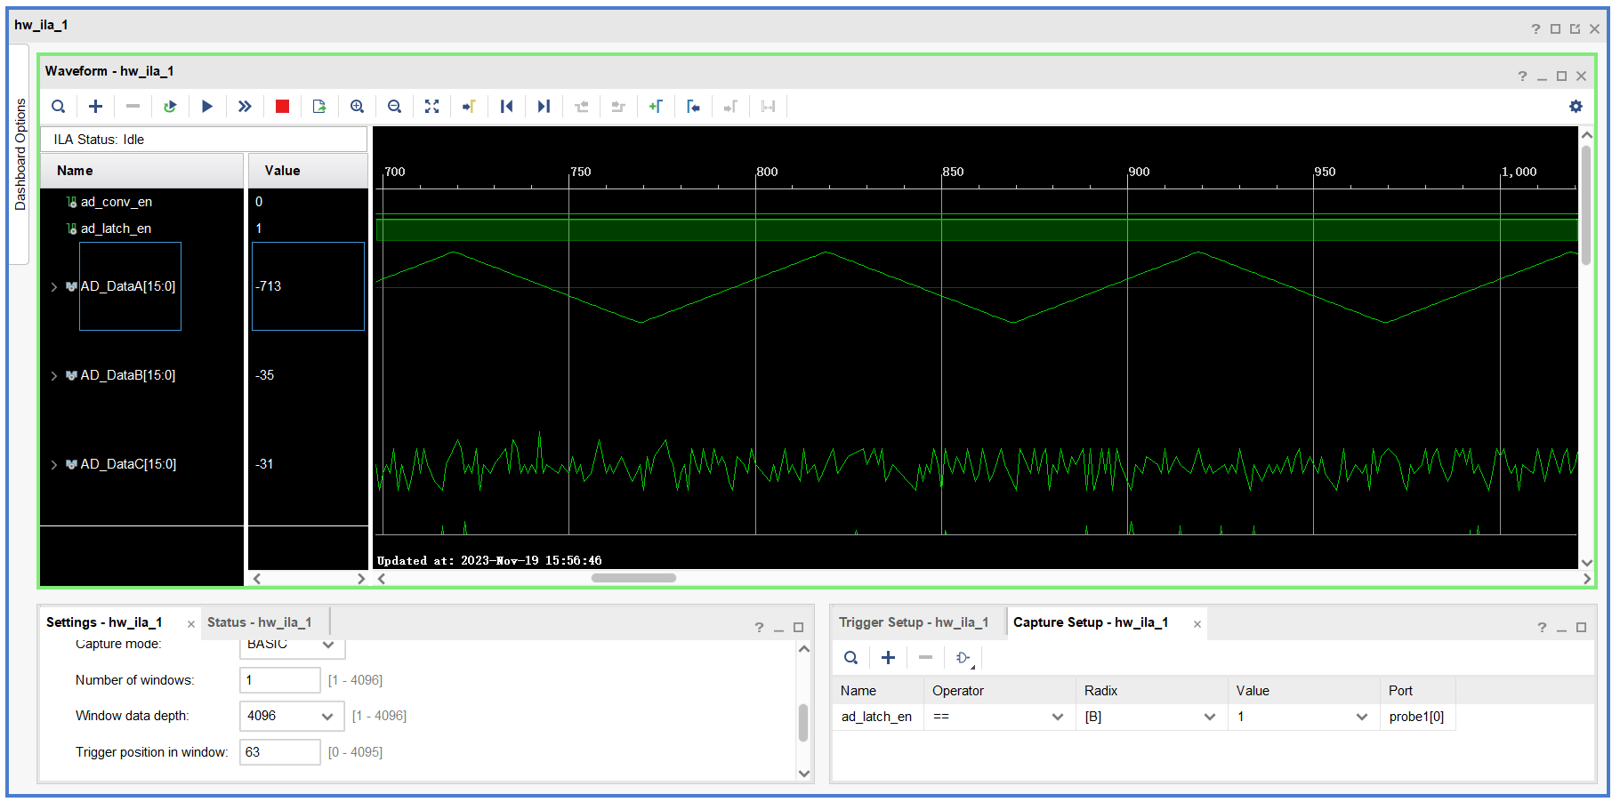Click the Name column header in waveform
Screen dimensions: 1612x802
click(142, 171)
